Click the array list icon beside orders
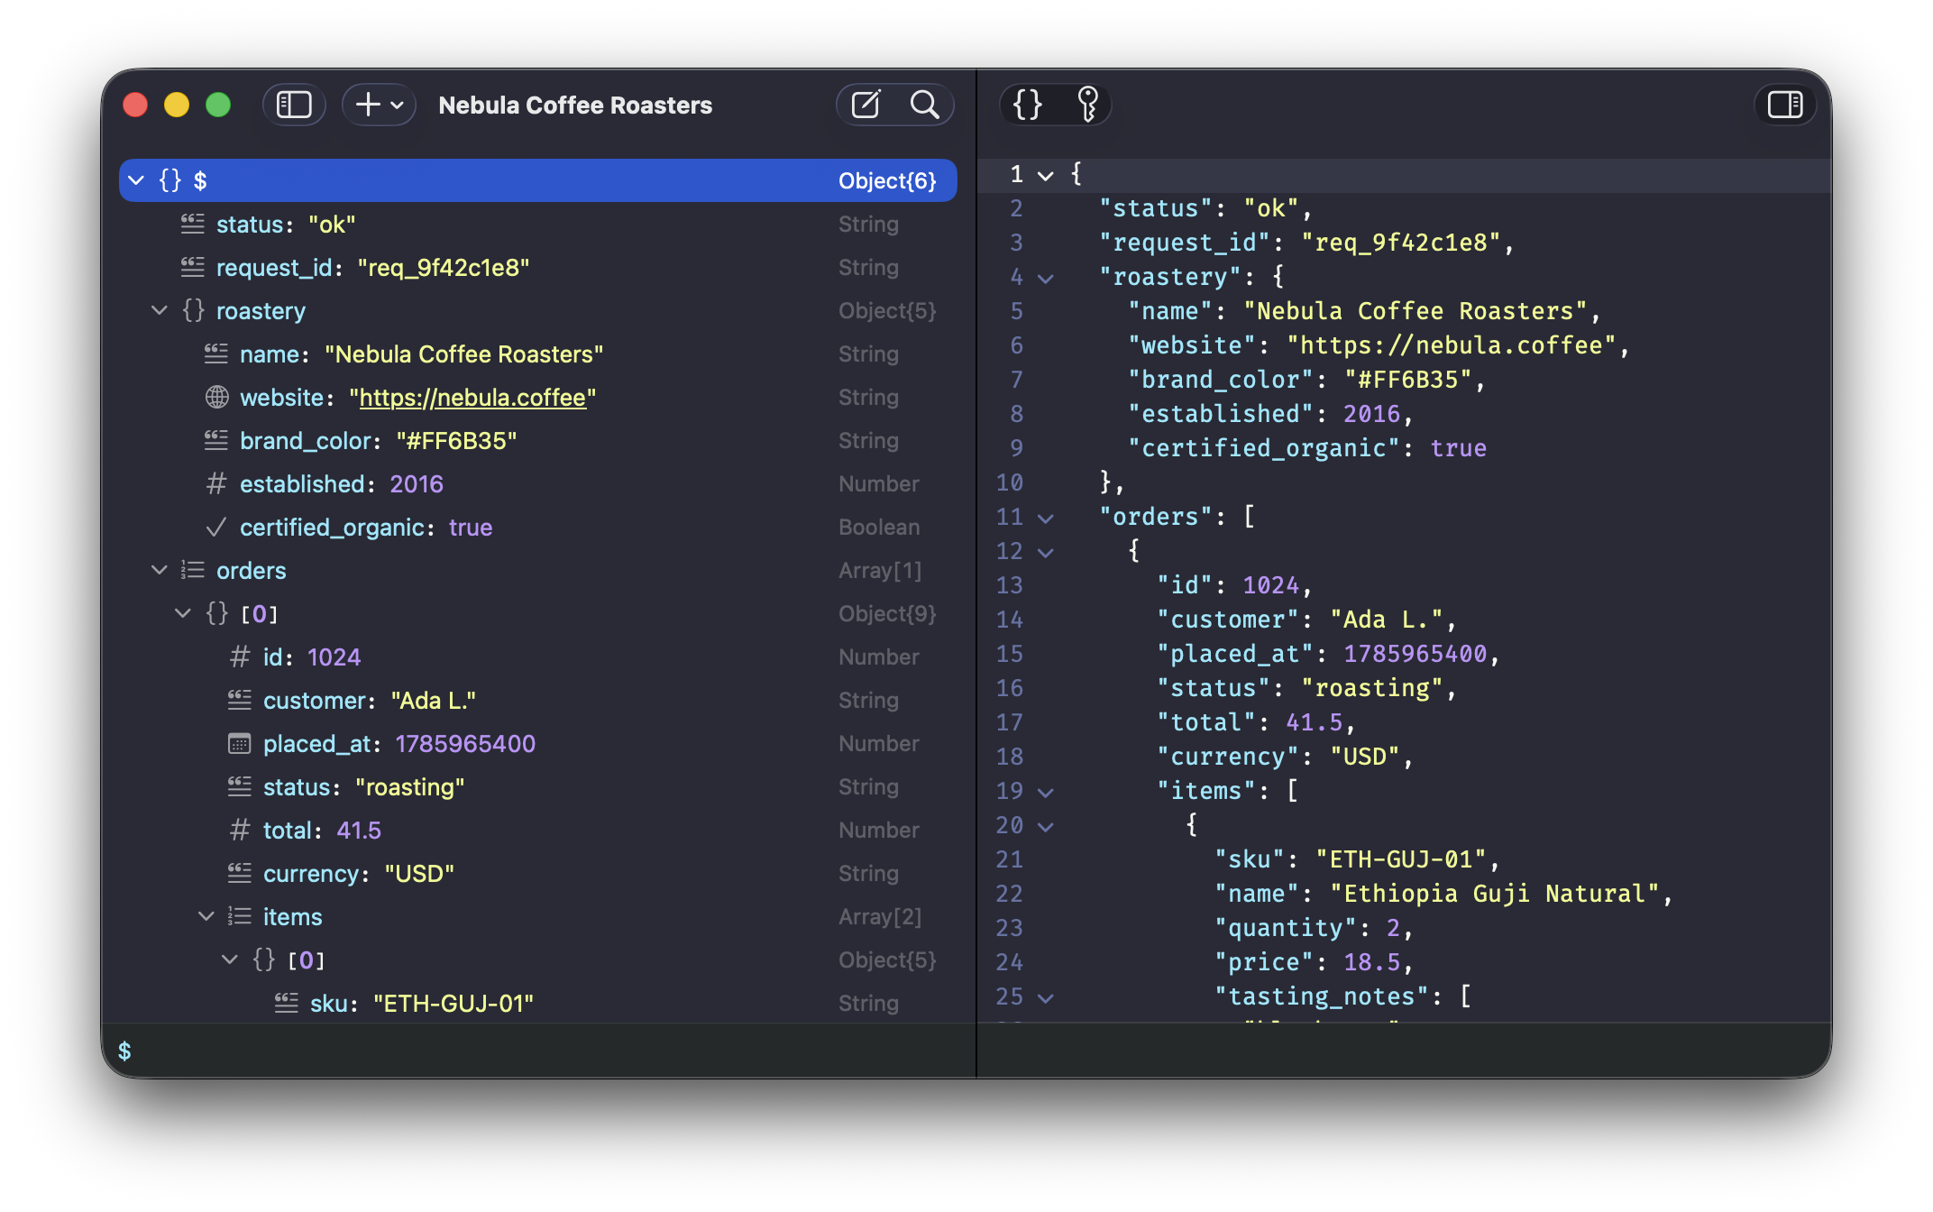The height and width of the screenshot is (1212, 1933). pos(193,570)
